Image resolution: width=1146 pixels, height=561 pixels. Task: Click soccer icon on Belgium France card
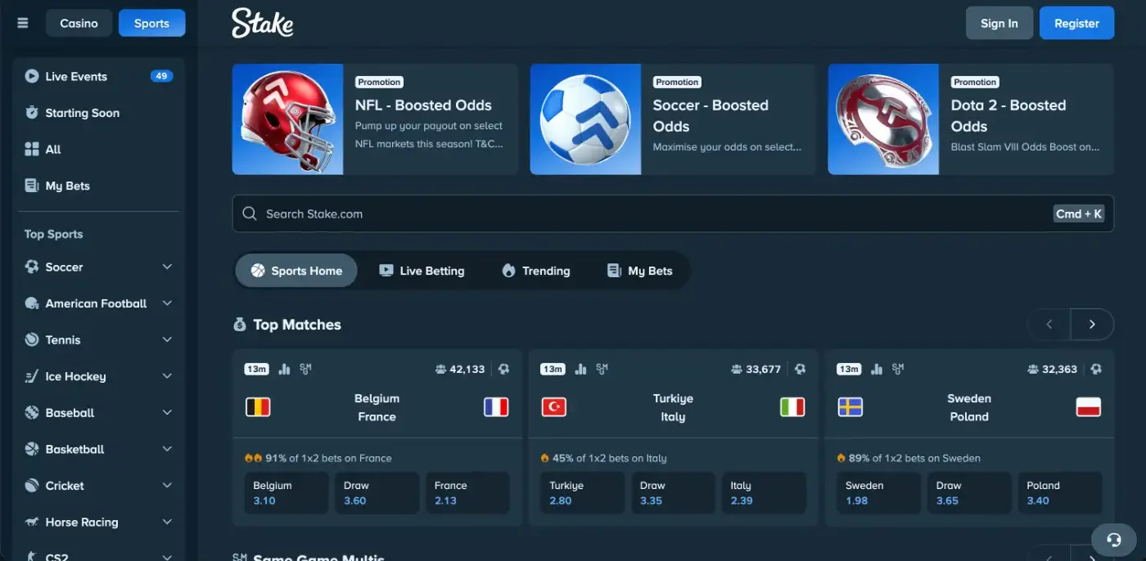(x=503, y=369)
